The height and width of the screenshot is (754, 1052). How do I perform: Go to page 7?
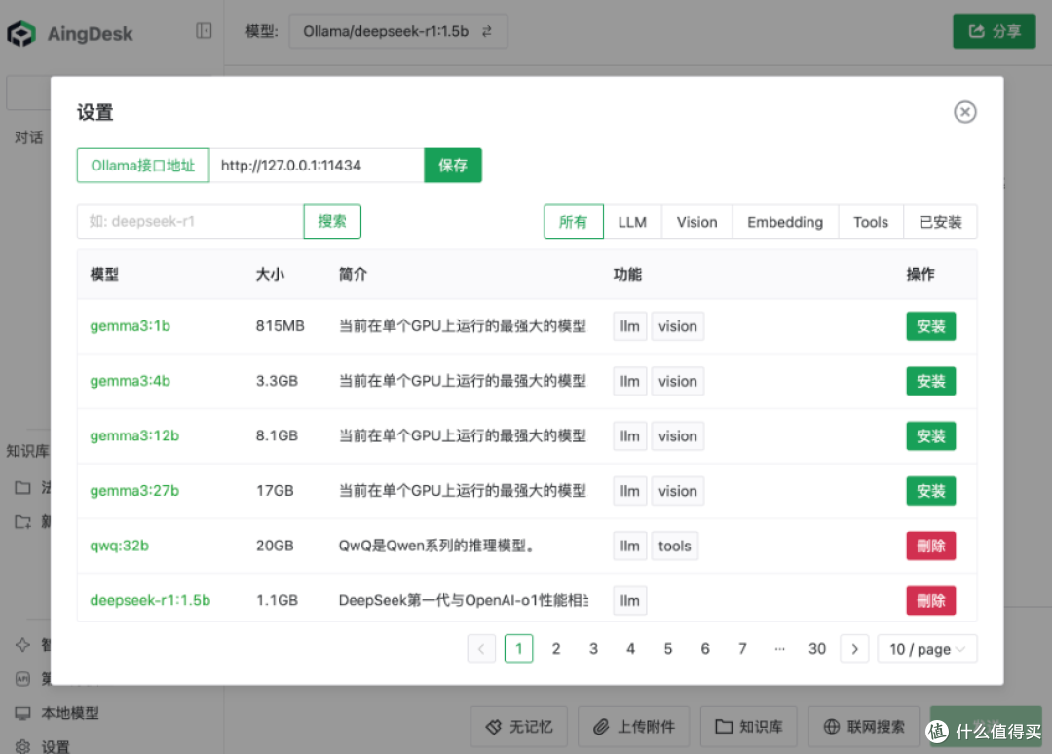[742, 649]
